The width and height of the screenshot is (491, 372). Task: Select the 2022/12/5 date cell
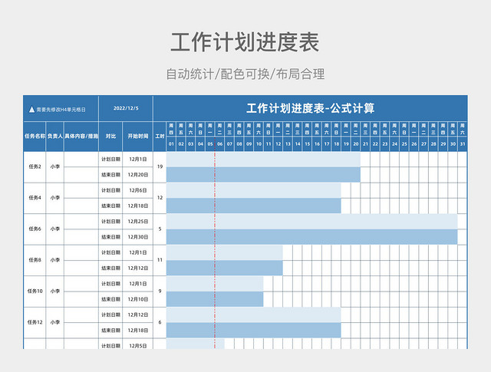126,108
